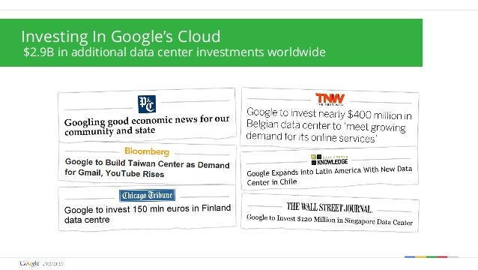Click the Google logo in footer
Viewport: 478px width, 270px height.
pos(29,263)
